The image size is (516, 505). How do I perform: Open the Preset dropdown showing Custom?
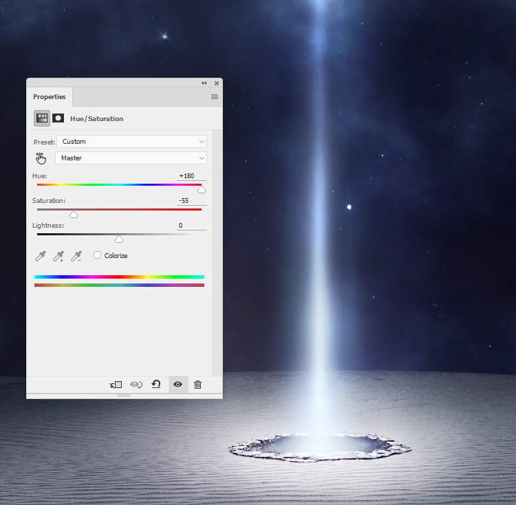131,142
